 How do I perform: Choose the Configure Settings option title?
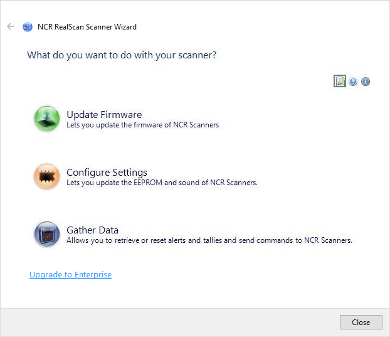coord(107,173)
